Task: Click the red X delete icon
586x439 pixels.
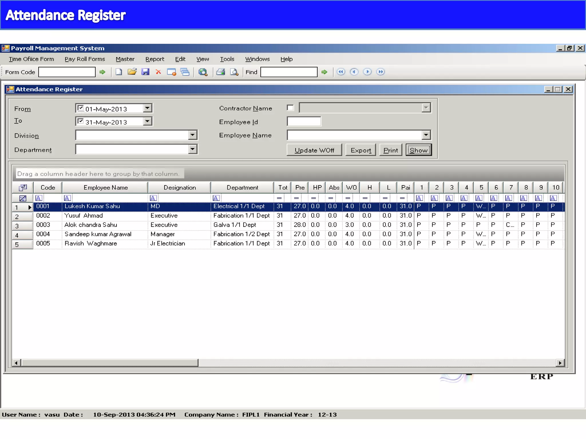Action: pos(158,72)
